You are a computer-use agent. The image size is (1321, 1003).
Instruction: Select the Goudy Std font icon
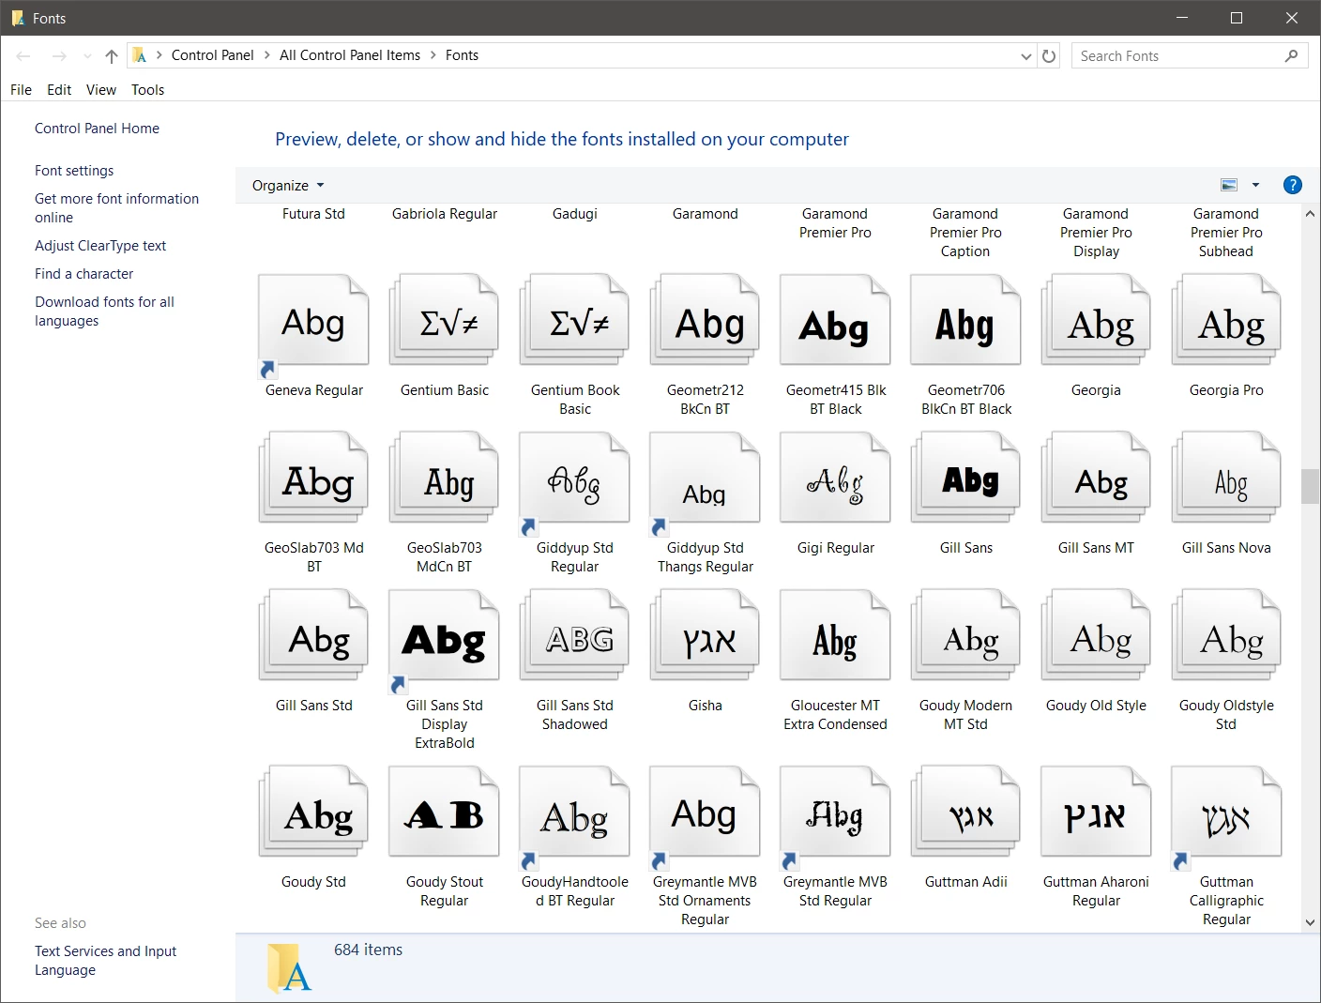313,813
